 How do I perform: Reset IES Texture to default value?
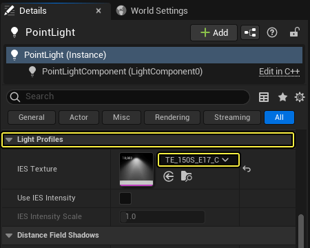pyautogui.click(x=247, y=169)
